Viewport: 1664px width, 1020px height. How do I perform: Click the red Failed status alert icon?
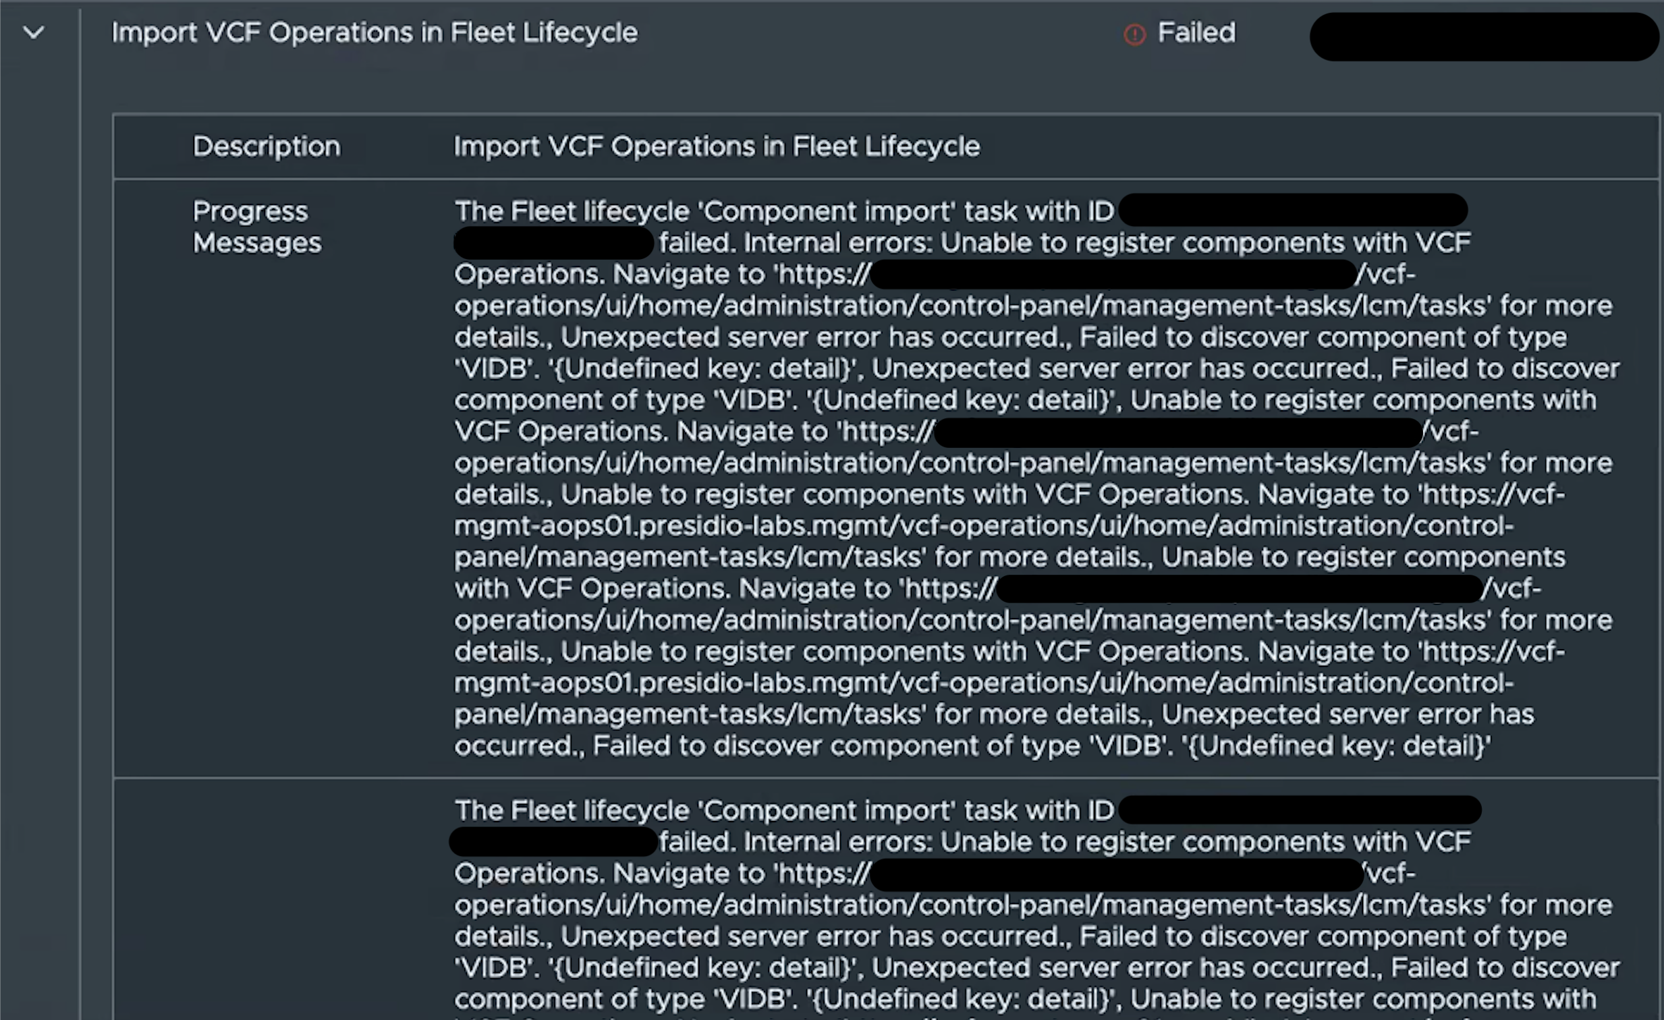click(x=1134, y=34)
